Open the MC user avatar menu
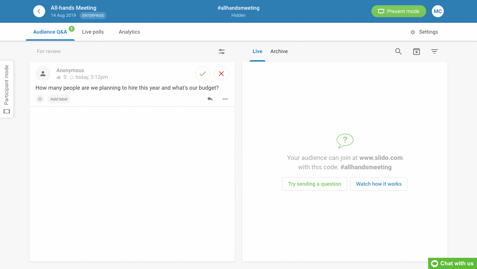The width and height of the screenshot is (477, 269). (438, 11)
